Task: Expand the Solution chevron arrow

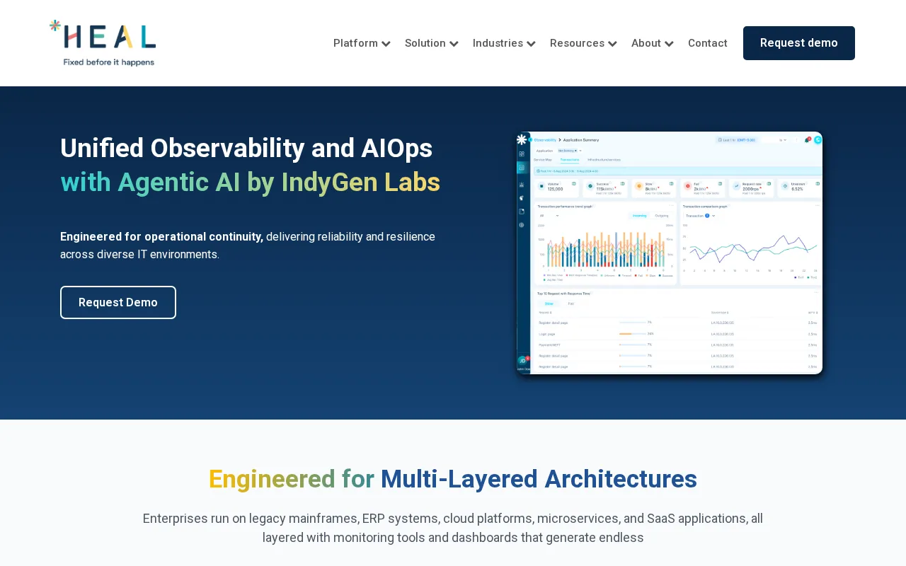Action: point(454,44)
